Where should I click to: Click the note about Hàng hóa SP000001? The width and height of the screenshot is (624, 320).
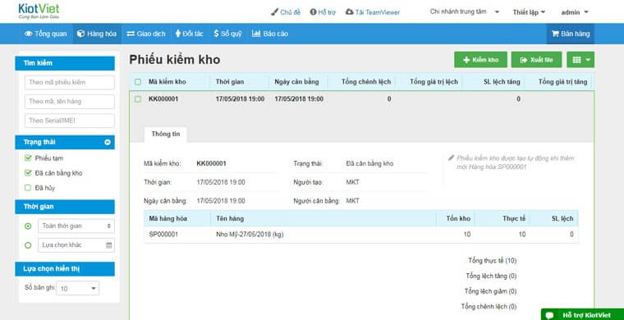(x=516, y=162)
